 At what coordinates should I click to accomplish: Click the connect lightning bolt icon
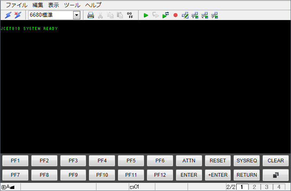pyautogui.click(x=8, y=15)
